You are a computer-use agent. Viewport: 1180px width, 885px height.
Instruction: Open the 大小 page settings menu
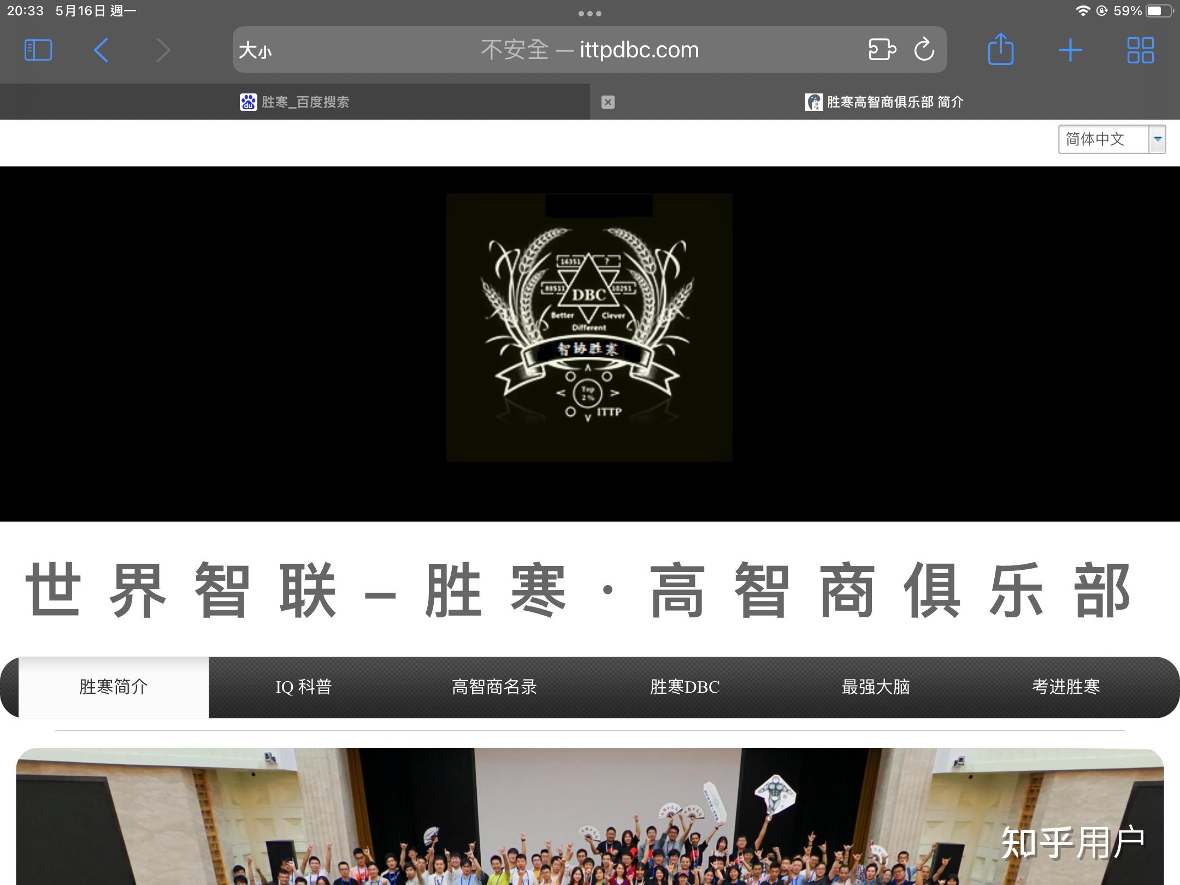(255, 51)
